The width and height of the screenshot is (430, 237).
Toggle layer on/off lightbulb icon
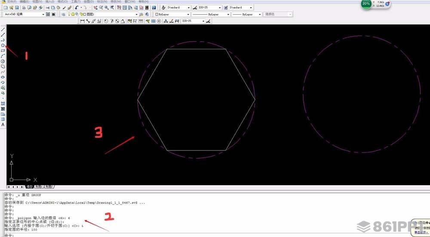(69, 14)
